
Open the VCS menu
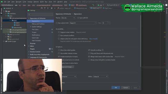(x=55, y=2)
